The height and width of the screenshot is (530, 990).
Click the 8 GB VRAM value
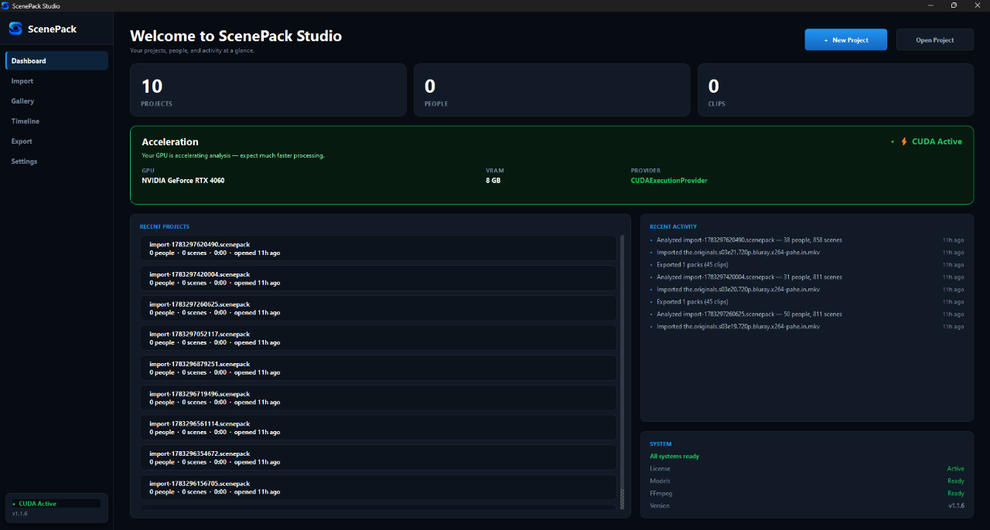click(493, 180)
